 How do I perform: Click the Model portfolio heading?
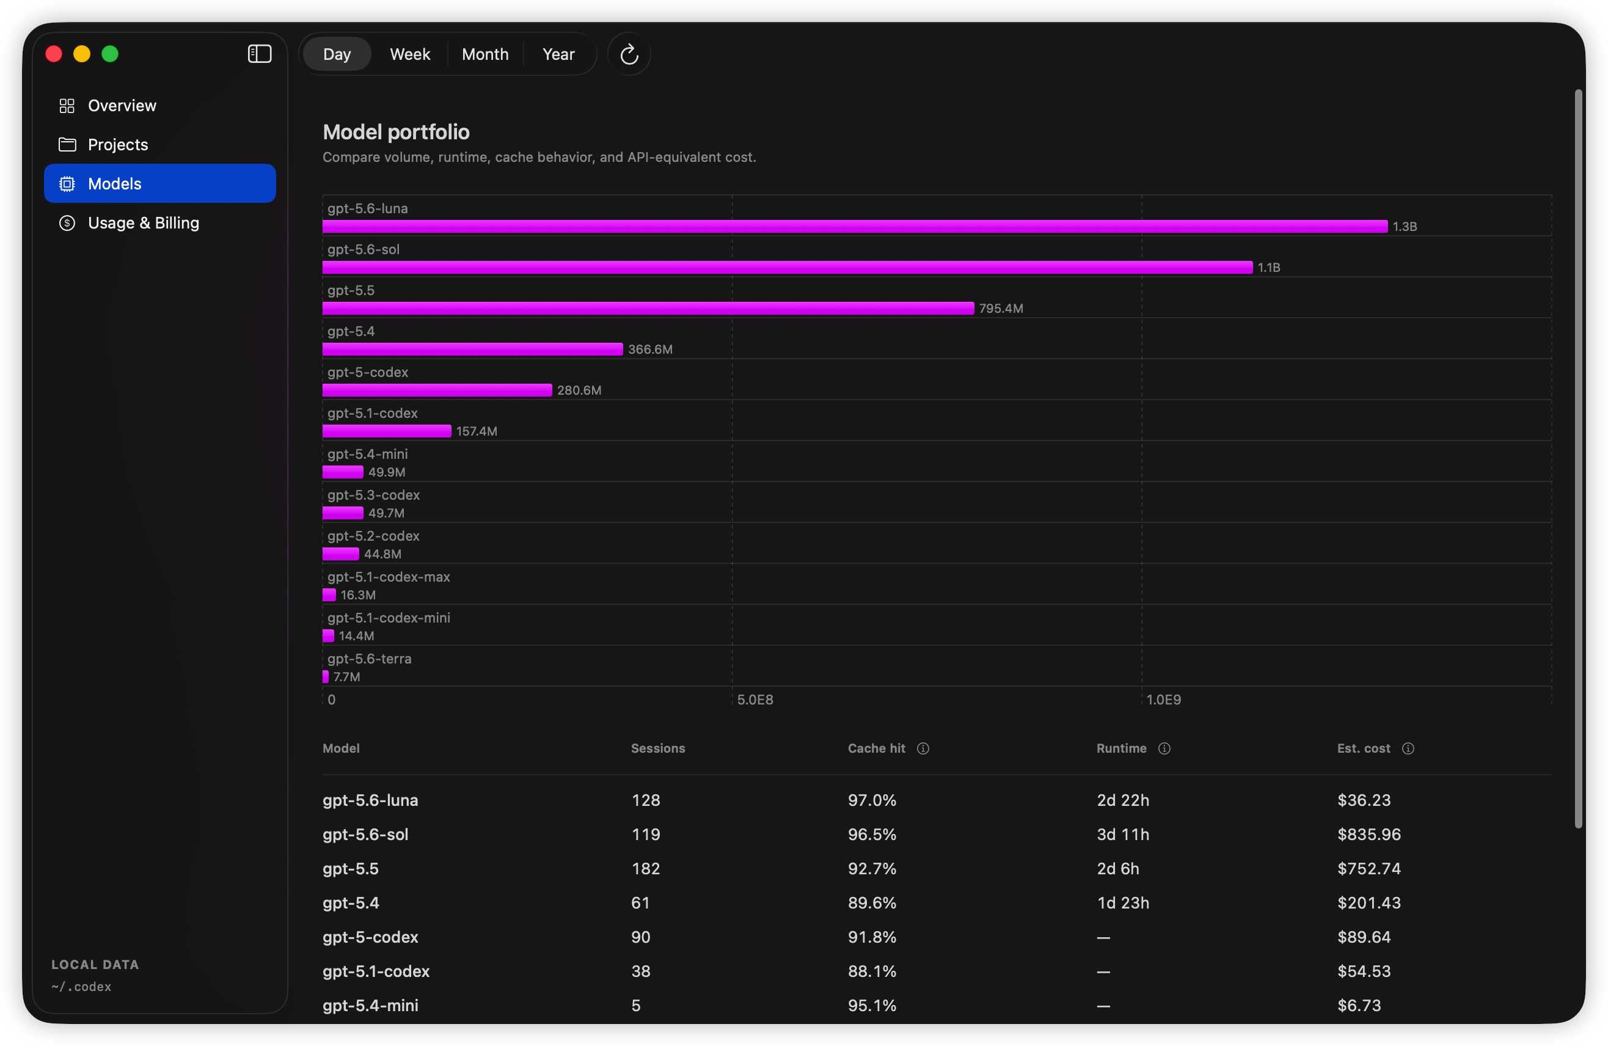(396, 132)
